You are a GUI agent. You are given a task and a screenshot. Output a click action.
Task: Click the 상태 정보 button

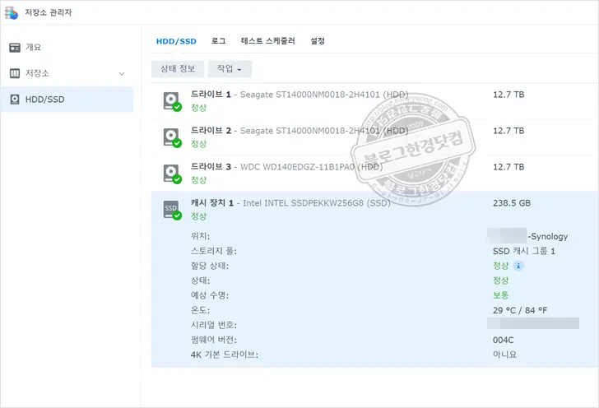pyautogui.click(x=178, y=69)
